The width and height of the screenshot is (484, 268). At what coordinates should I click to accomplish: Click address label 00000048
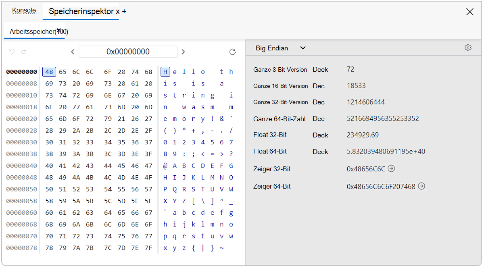pyautogui.click(x=22, y=177)
